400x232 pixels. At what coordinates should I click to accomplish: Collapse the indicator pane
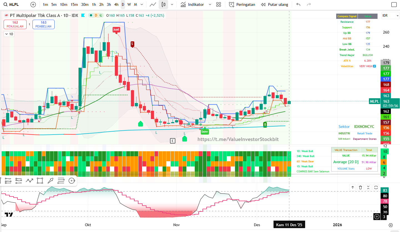coord(368,187)
